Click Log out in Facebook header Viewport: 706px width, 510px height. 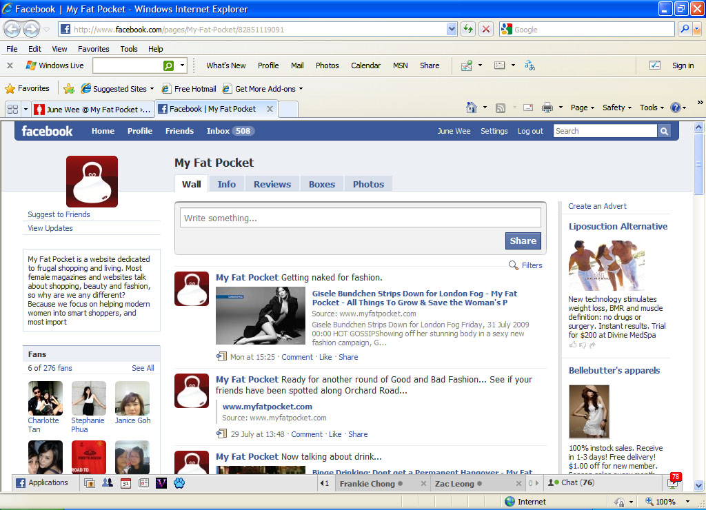point(530,131)
